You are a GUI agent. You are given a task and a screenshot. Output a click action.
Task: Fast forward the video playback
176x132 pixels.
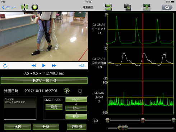[54, 65]
